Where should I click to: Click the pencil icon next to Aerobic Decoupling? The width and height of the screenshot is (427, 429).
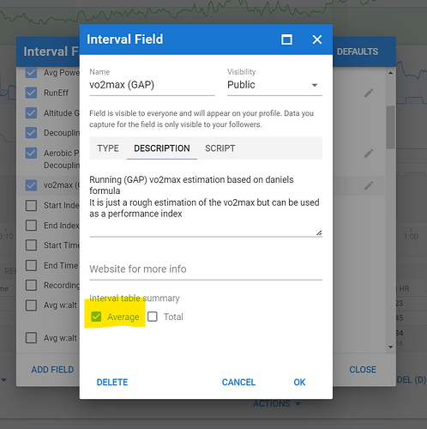tap(369, 154)
